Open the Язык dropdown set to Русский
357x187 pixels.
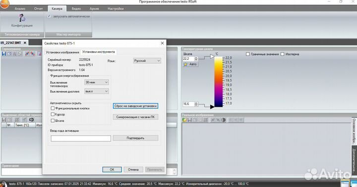(x=147, y=61)
